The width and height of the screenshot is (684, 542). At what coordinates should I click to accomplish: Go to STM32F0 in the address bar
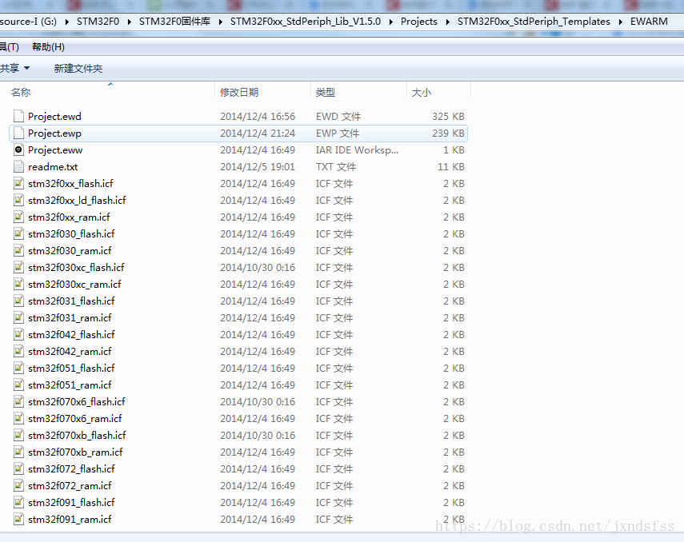(98, 22)
